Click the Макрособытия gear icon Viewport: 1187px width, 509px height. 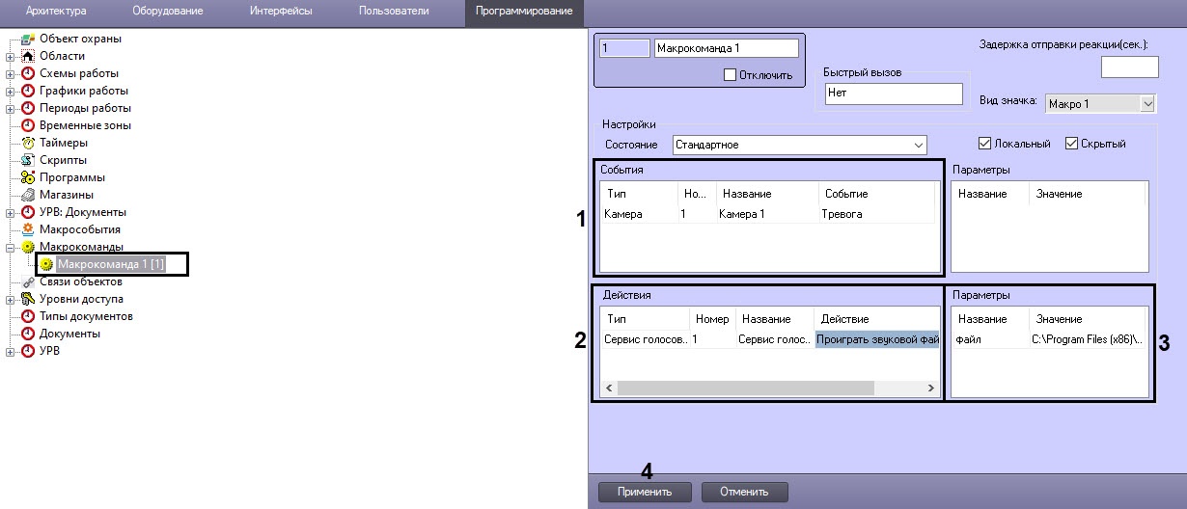click(28, 229)
